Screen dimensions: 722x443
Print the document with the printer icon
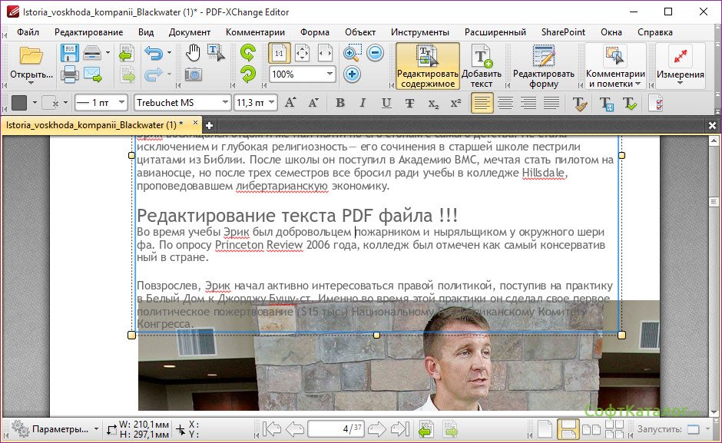point(70,74)
